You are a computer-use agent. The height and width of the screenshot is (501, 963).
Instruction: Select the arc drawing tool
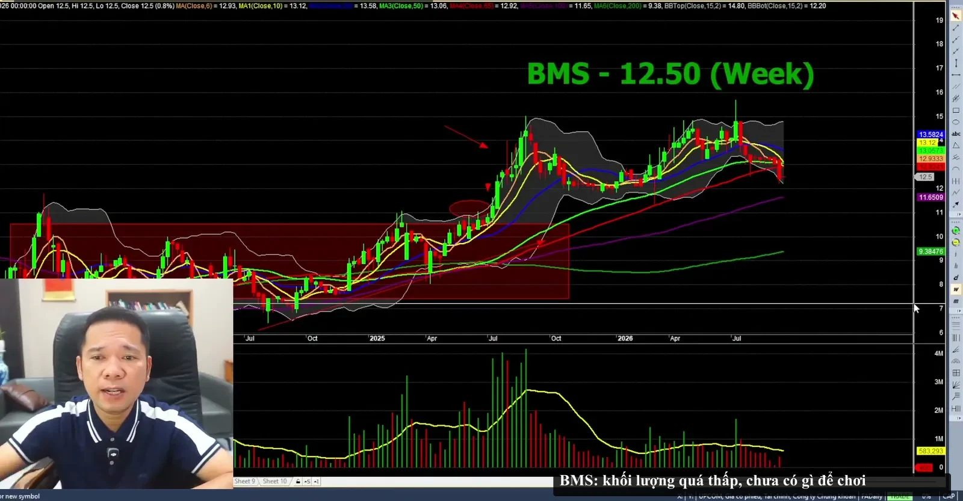[956, 169]
